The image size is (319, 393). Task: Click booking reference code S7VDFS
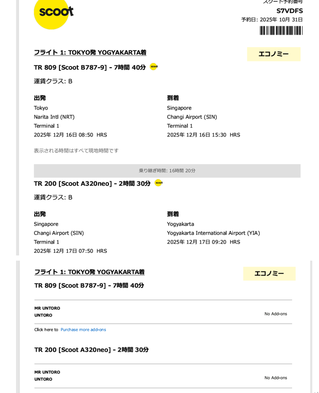(x=289, y=11)
